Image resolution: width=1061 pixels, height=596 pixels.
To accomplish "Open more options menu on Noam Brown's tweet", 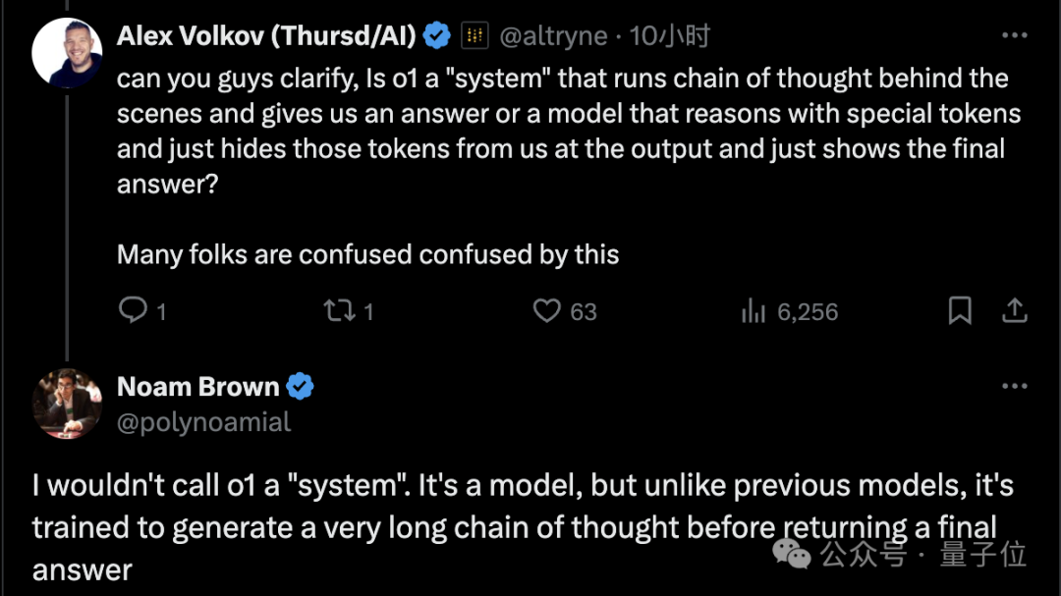I will 1014,386.
